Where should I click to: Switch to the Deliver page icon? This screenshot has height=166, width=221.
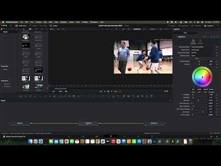coord(152,136)
